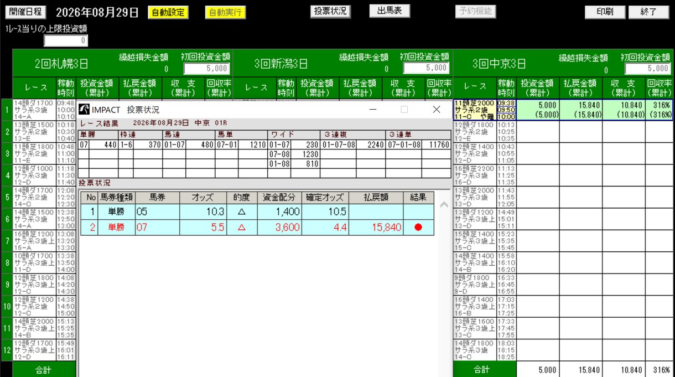
Task: Click the 馬券種類 column header
Action: (x=116, y=198)
